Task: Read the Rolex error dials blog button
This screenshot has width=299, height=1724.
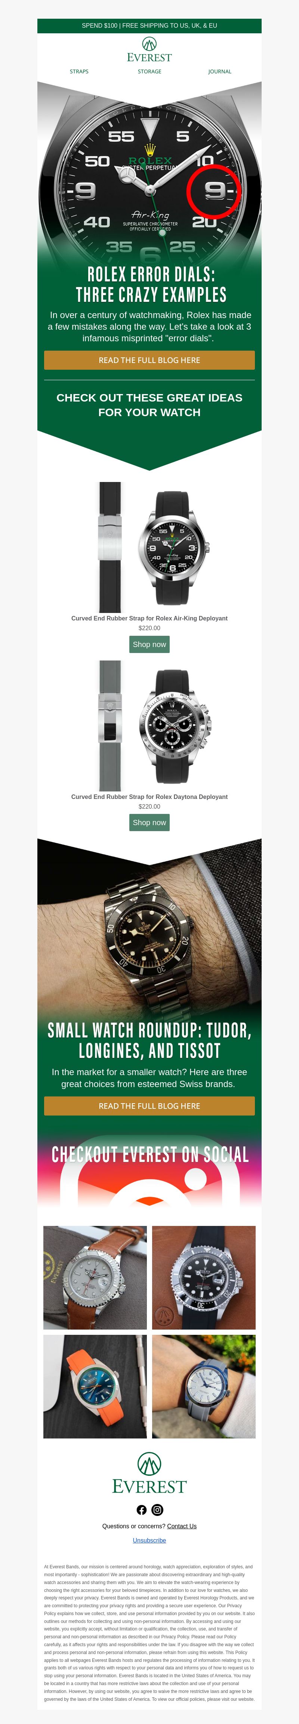Action: [149, 360]
